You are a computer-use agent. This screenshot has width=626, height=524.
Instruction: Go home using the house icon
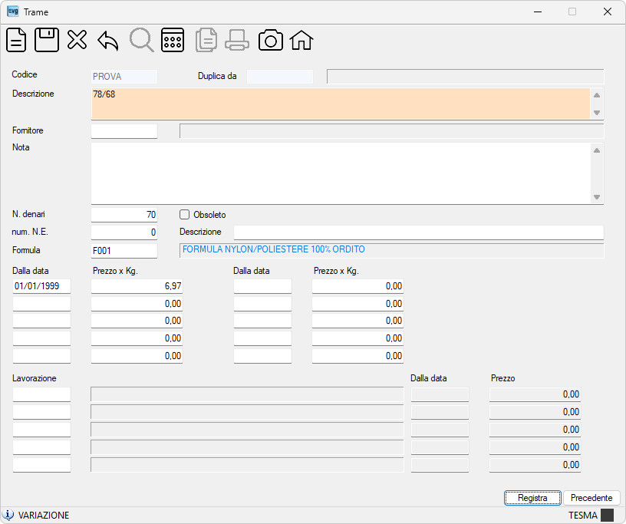301,41
